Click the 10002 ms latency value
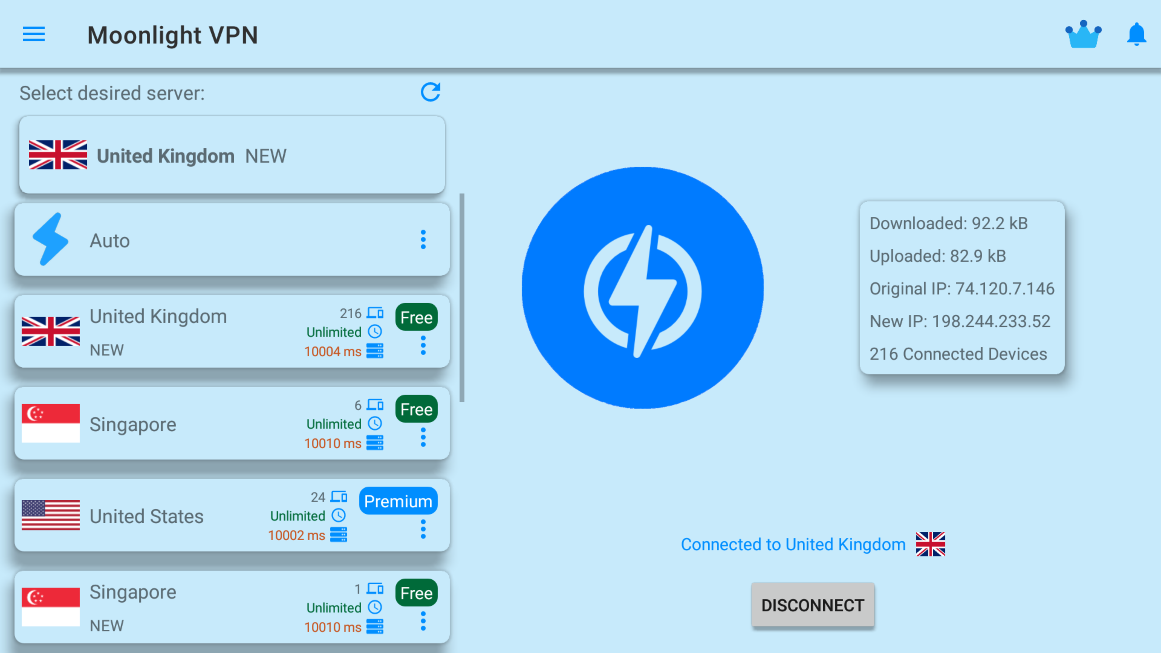This screenshot has width=1161, height=653. (x=297, y=535)
